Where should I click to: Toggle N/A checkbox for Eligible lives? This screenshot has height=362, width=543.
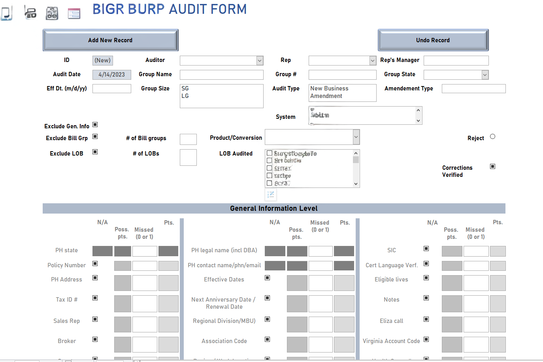click(x=426, y=278)
